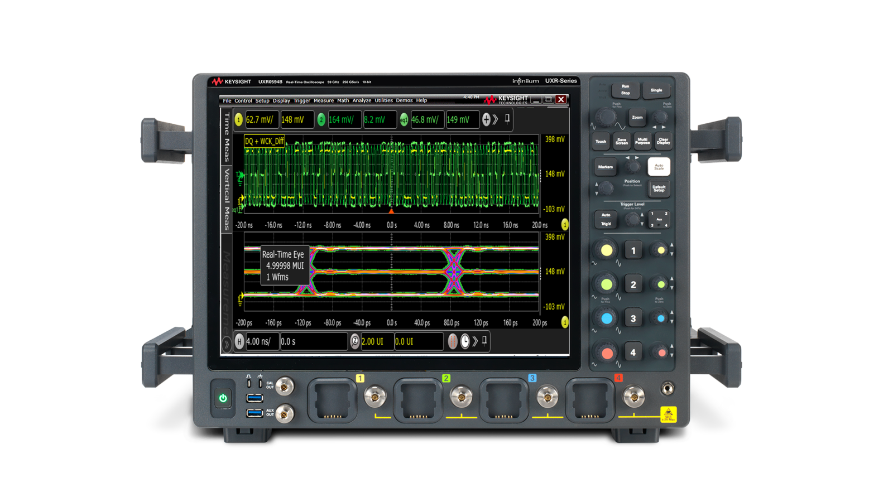
Task: Edit eq1 offset 149 mV field
Action: tap(462, 120)
